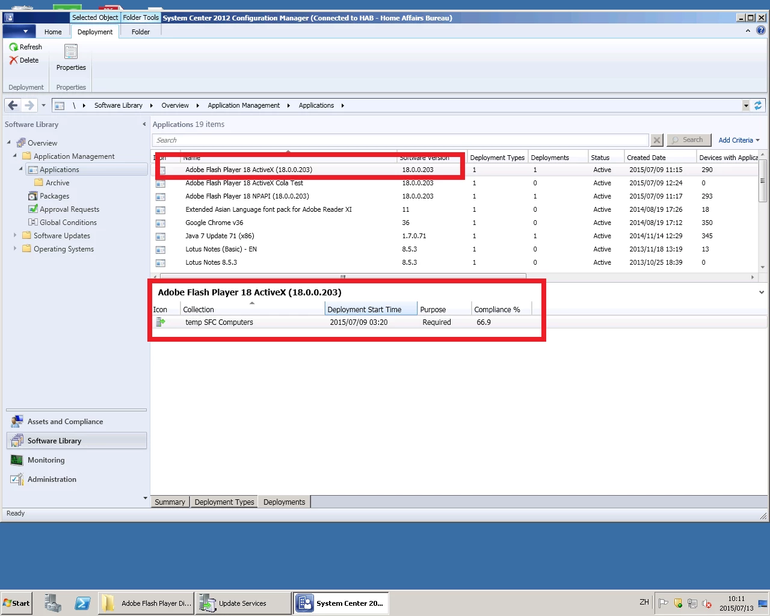This screenshot has width=770, height=616.
Task: Select the Overview node
Action: [42, 143]
